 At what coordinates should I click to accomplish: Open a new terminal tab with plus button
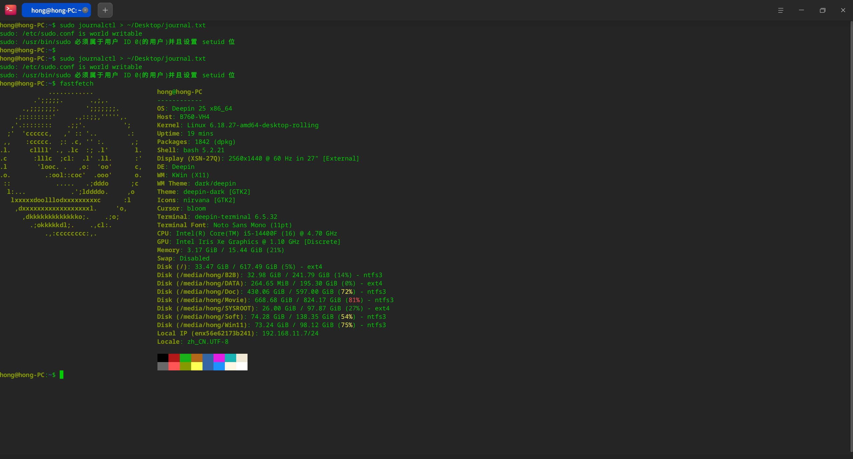105,10
